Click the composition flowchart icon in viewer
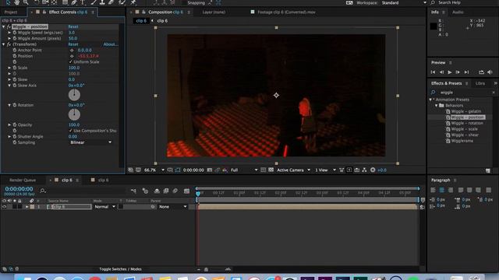Viewport: 499px width, 280px height. (x=365, y=170)
